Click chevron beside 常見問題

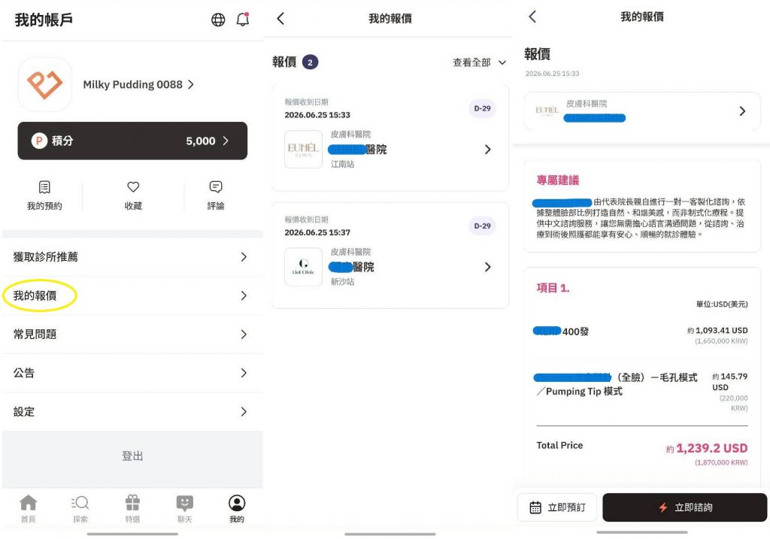[244, 335]
